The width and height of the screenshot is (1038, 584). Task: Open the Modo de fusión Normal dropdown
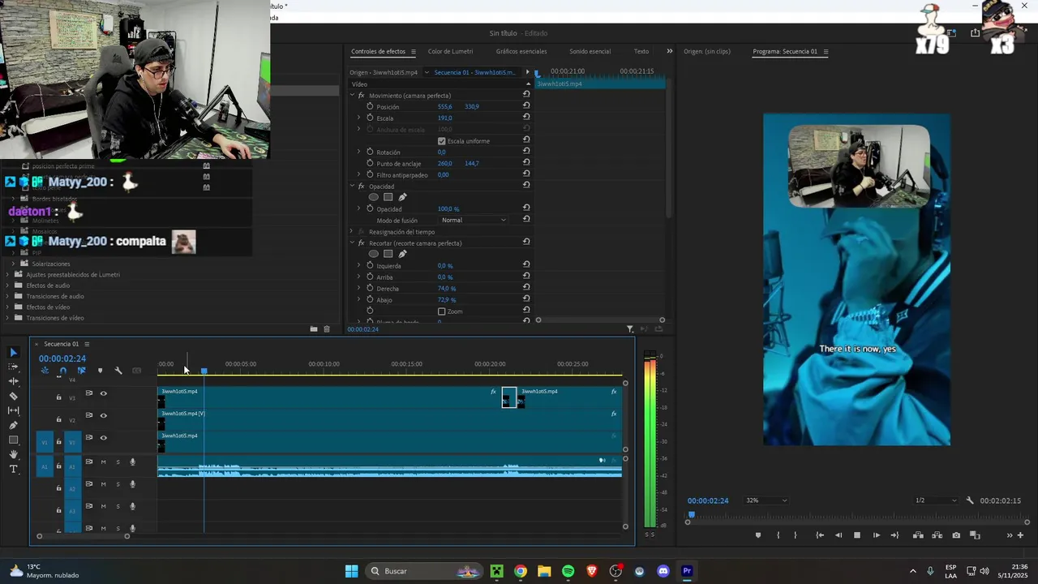tap(474, 220)
